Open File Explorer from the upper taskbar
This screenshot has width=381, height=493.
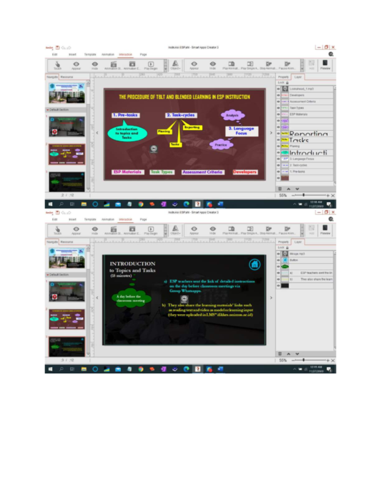(x=84, y=204)
